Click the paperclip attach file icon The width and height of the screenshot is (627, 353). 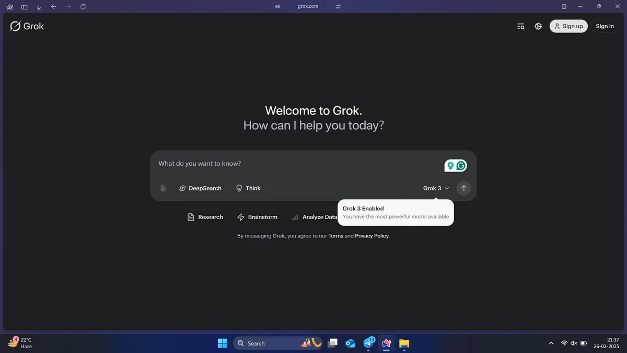[x=163, y=188]
